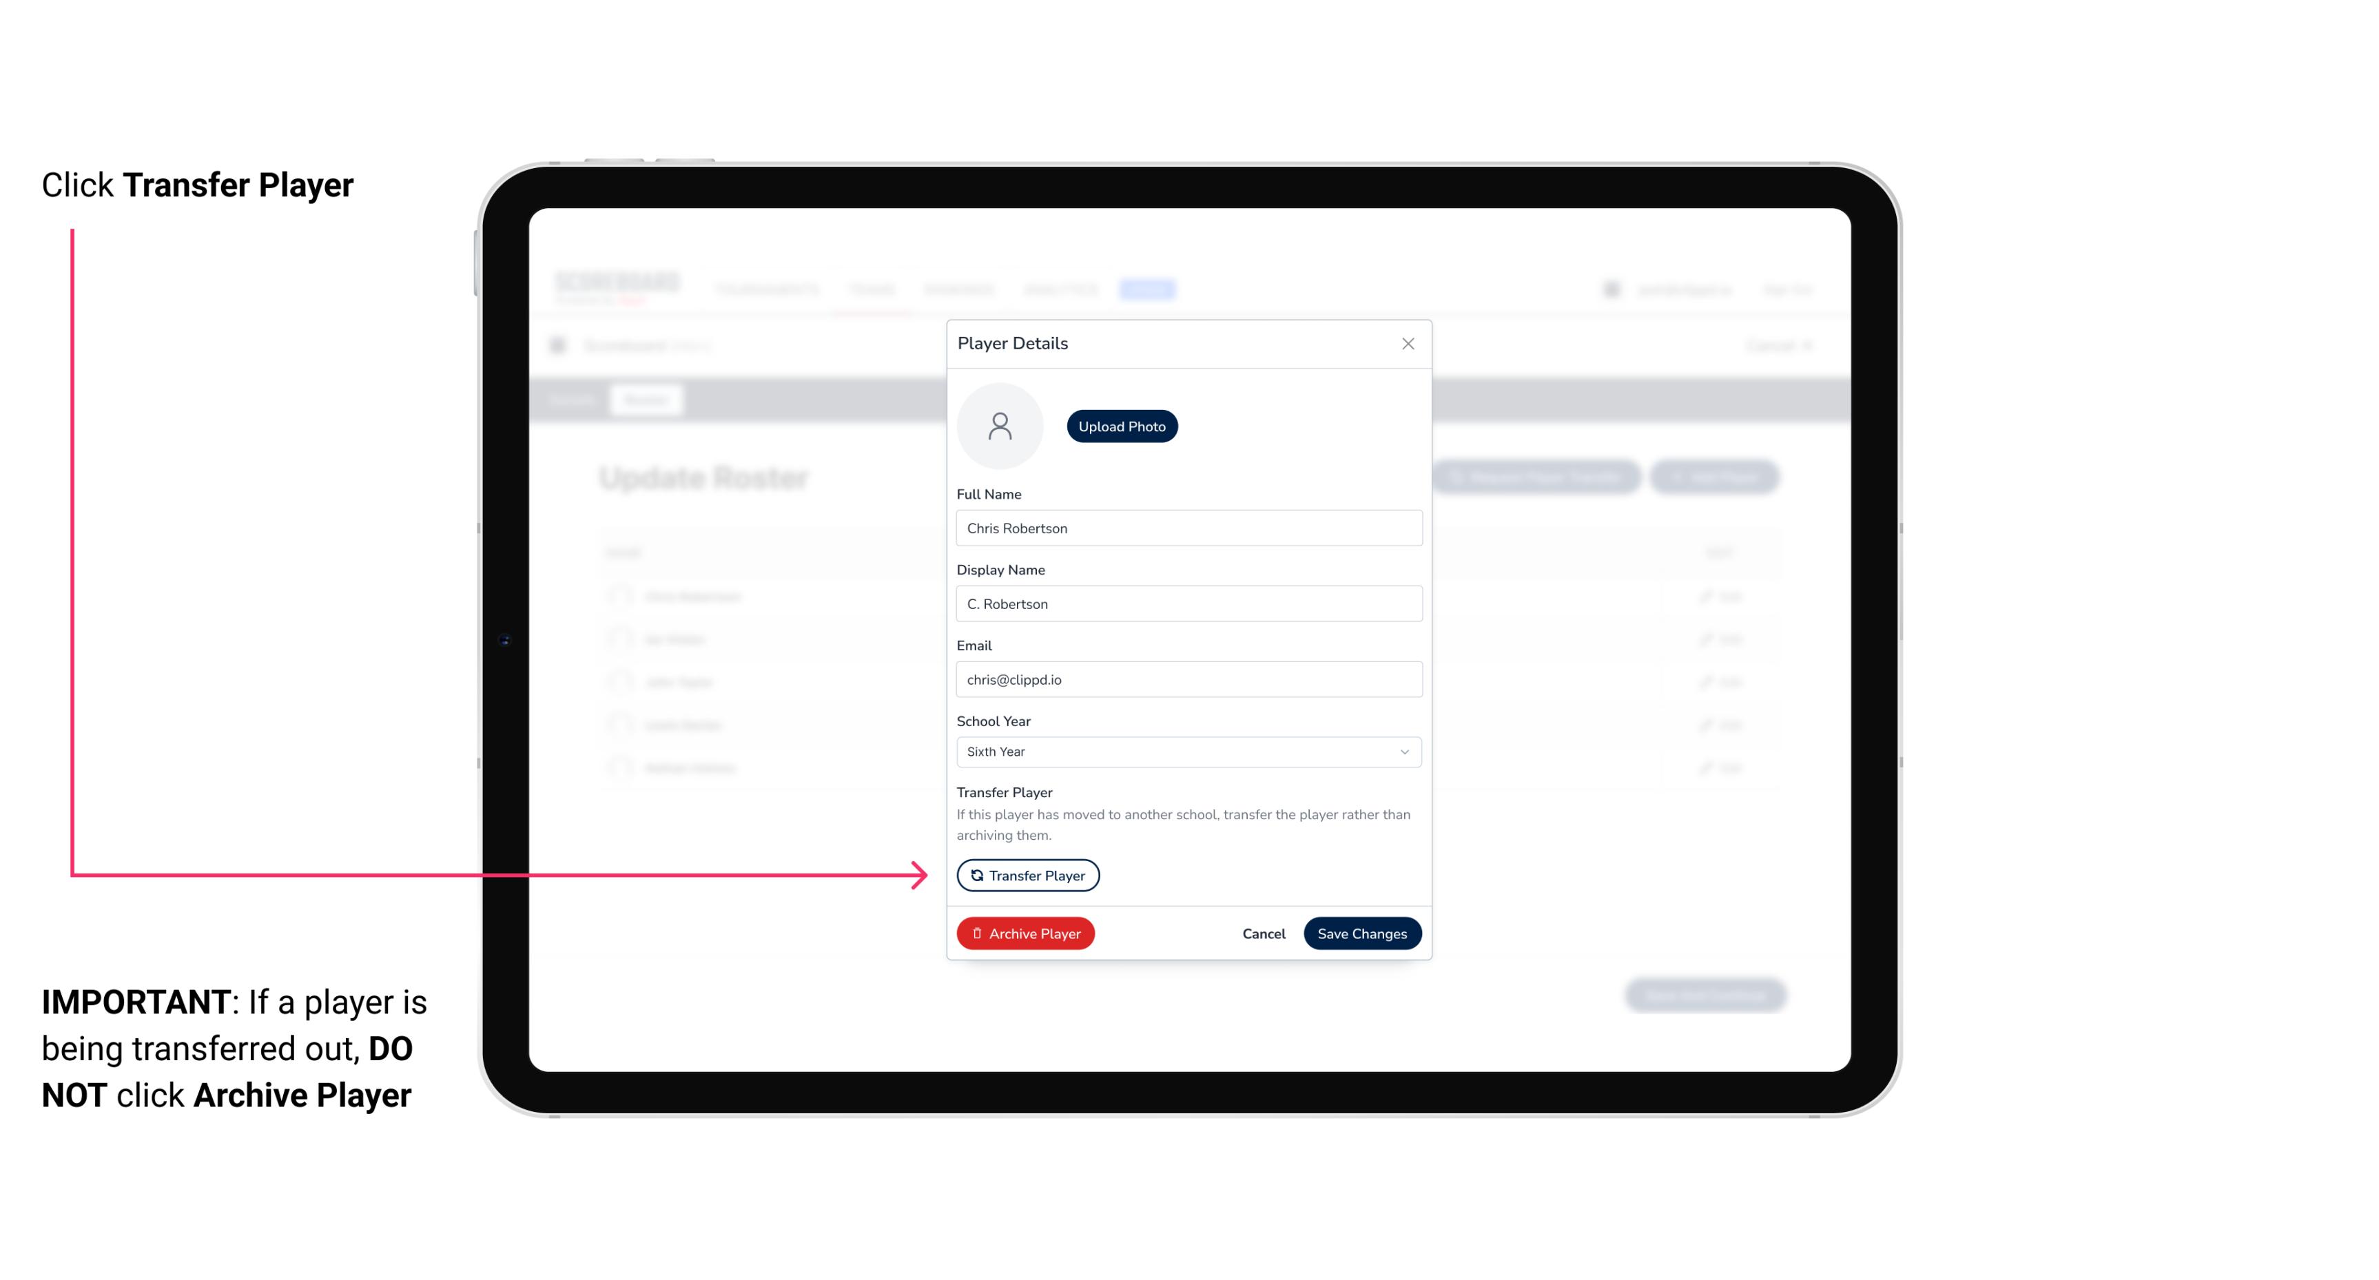Select Sixth Year from school year dropdown

(1186, 750)
